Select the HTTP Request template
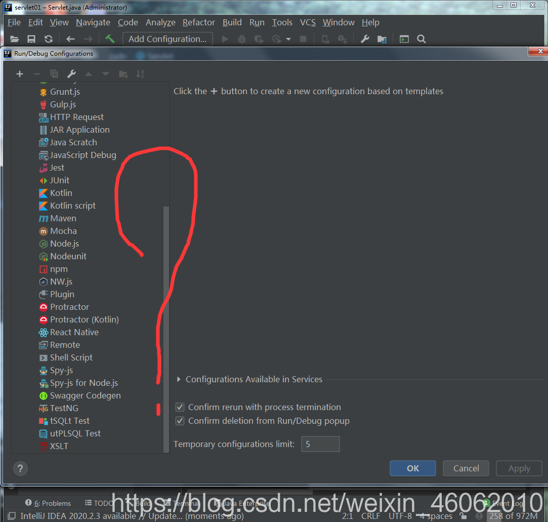The width and height of the screenshot is (548, 522). [x=77, y=117]
